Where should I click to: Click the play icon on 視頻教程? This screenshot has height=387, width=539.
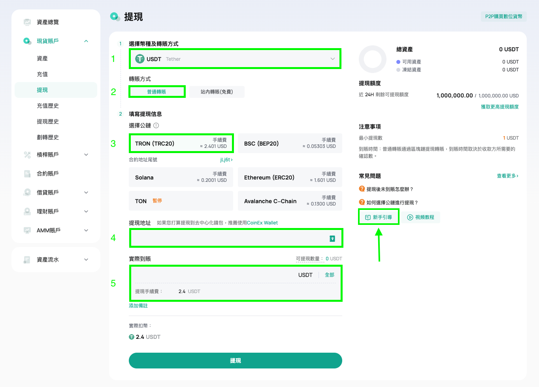(410, 217)
